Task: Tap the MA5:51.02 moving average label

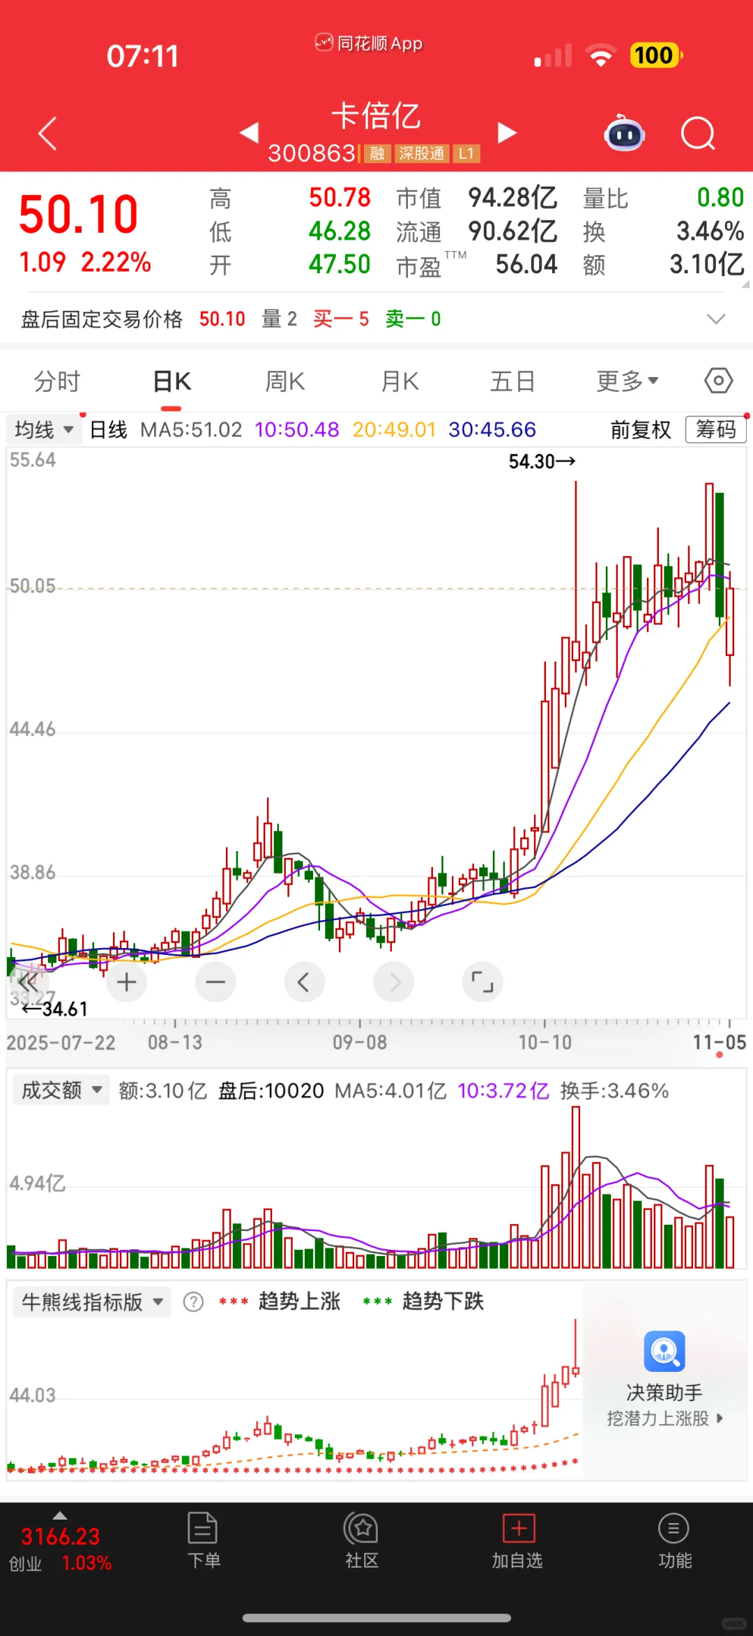Action: click(191, 429)
